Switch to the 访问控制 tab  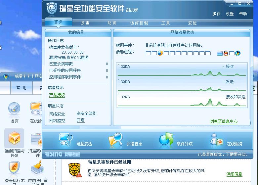[x=139, y=23]
